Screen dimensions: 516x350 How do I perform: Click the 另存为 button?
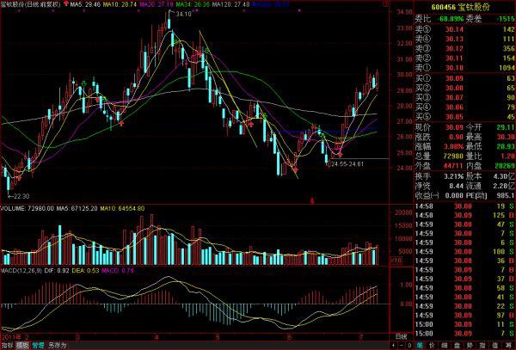coord(56,345)
